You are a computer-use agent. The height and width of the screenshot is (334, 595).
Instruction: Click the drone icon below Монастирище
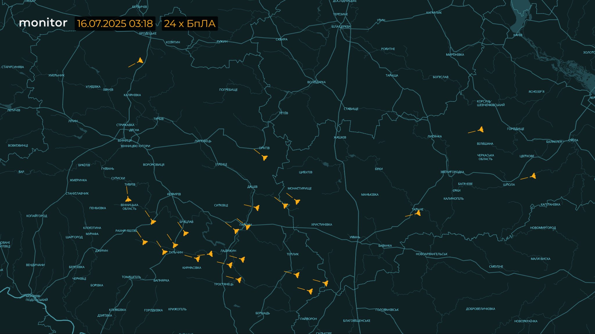click(x=297, y=202)
